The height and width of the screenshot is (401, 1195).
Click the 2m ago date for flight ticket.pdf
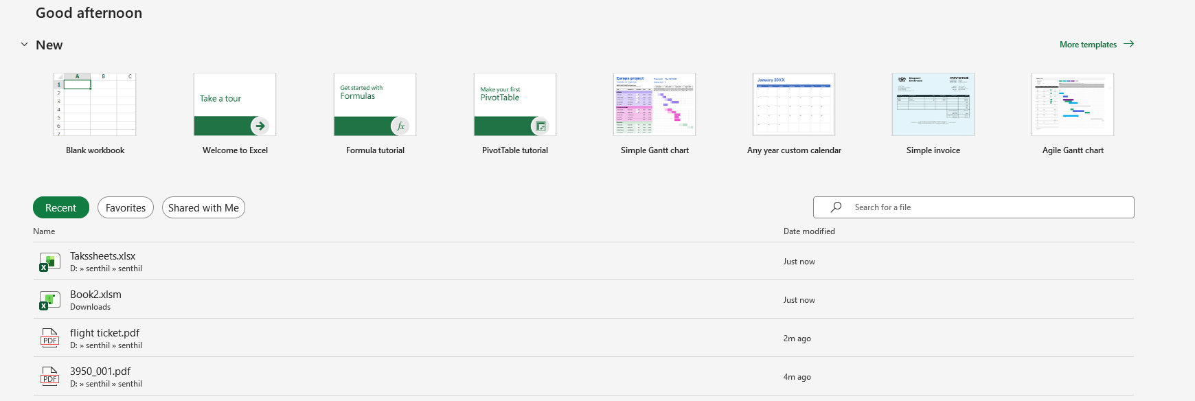[x=797, y=339]
